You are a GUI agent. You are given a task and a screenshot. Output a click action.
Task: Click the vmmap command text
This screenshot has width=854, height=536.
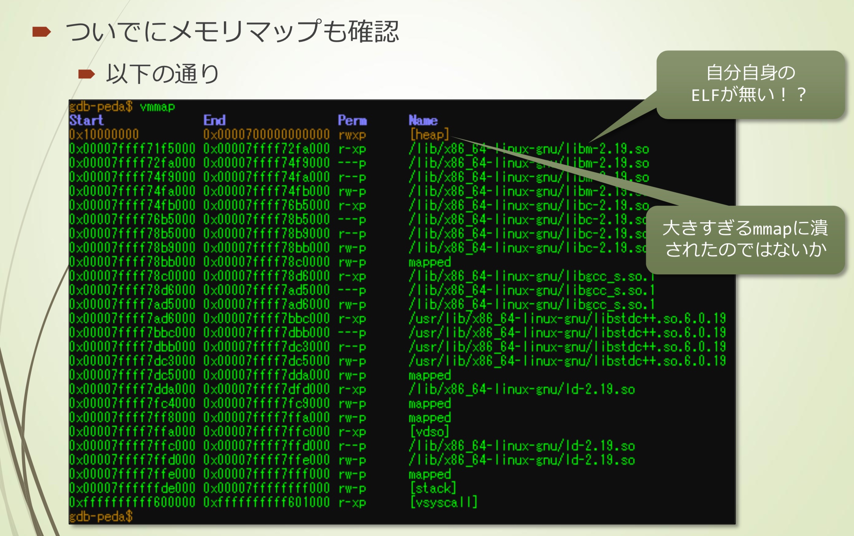point(157,107)
